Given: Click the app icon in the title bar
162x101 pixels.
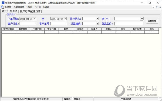Looking at the screenshot, I should tap(3, 3).
